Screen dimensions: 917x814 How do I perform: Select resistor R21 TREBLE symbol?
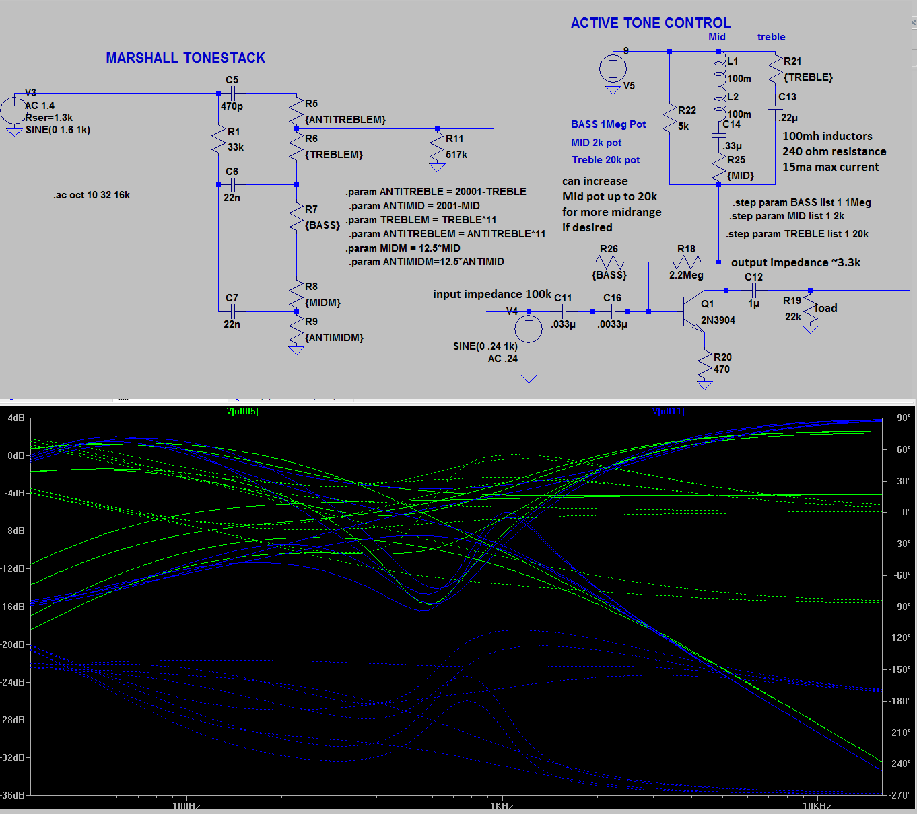[x=776, y=69]
